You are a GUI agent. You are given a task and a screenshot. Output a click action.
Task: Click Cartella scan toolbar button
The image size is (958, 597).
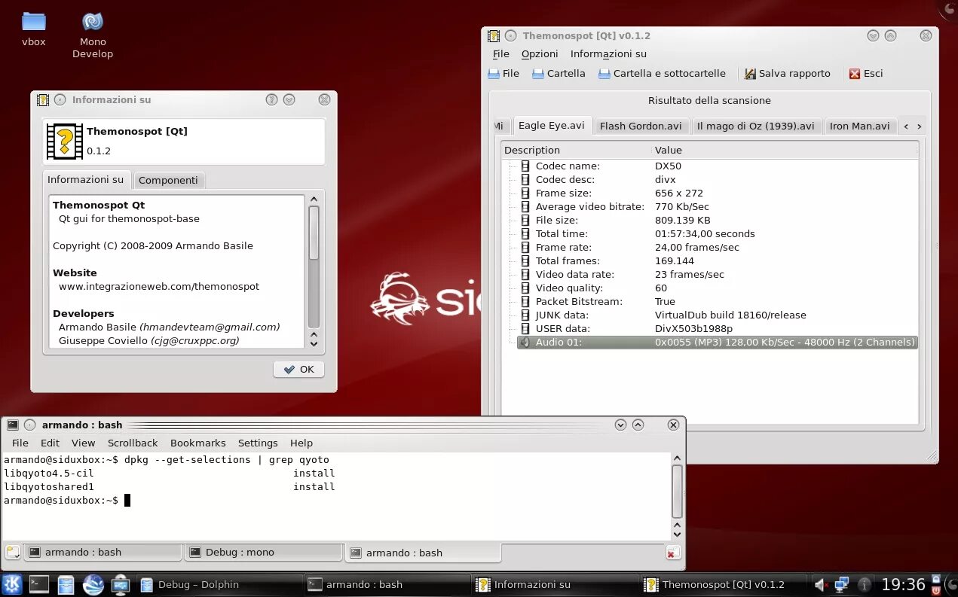click(x=559, y=74)
